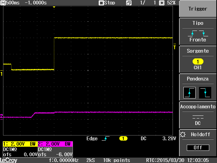Click the yellow trigger position marker atop grid
The height and width of the screenshot is (163, 217).
[54, 7]
